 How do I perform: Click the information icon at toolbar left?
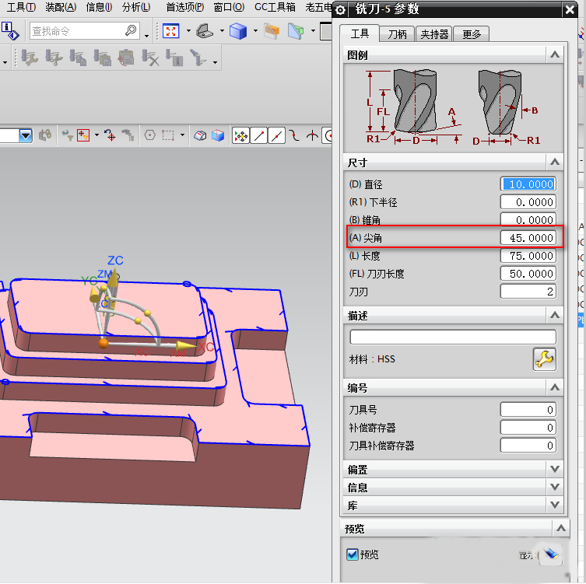click(x=11, y=31)
